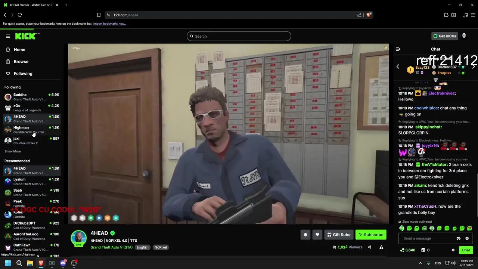The height and width of the screenshot is (269, 478).
Task: Open Buddha's channel in Following list
Action: coord(32,97)
